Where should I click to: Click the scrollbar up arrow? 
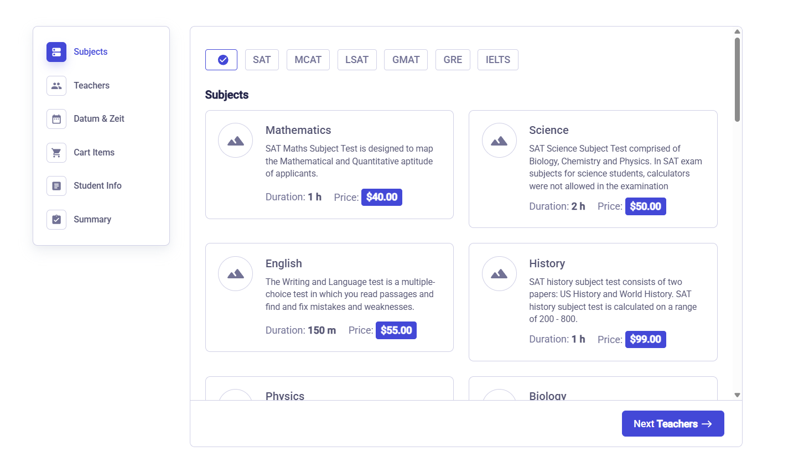pos(737,32)
